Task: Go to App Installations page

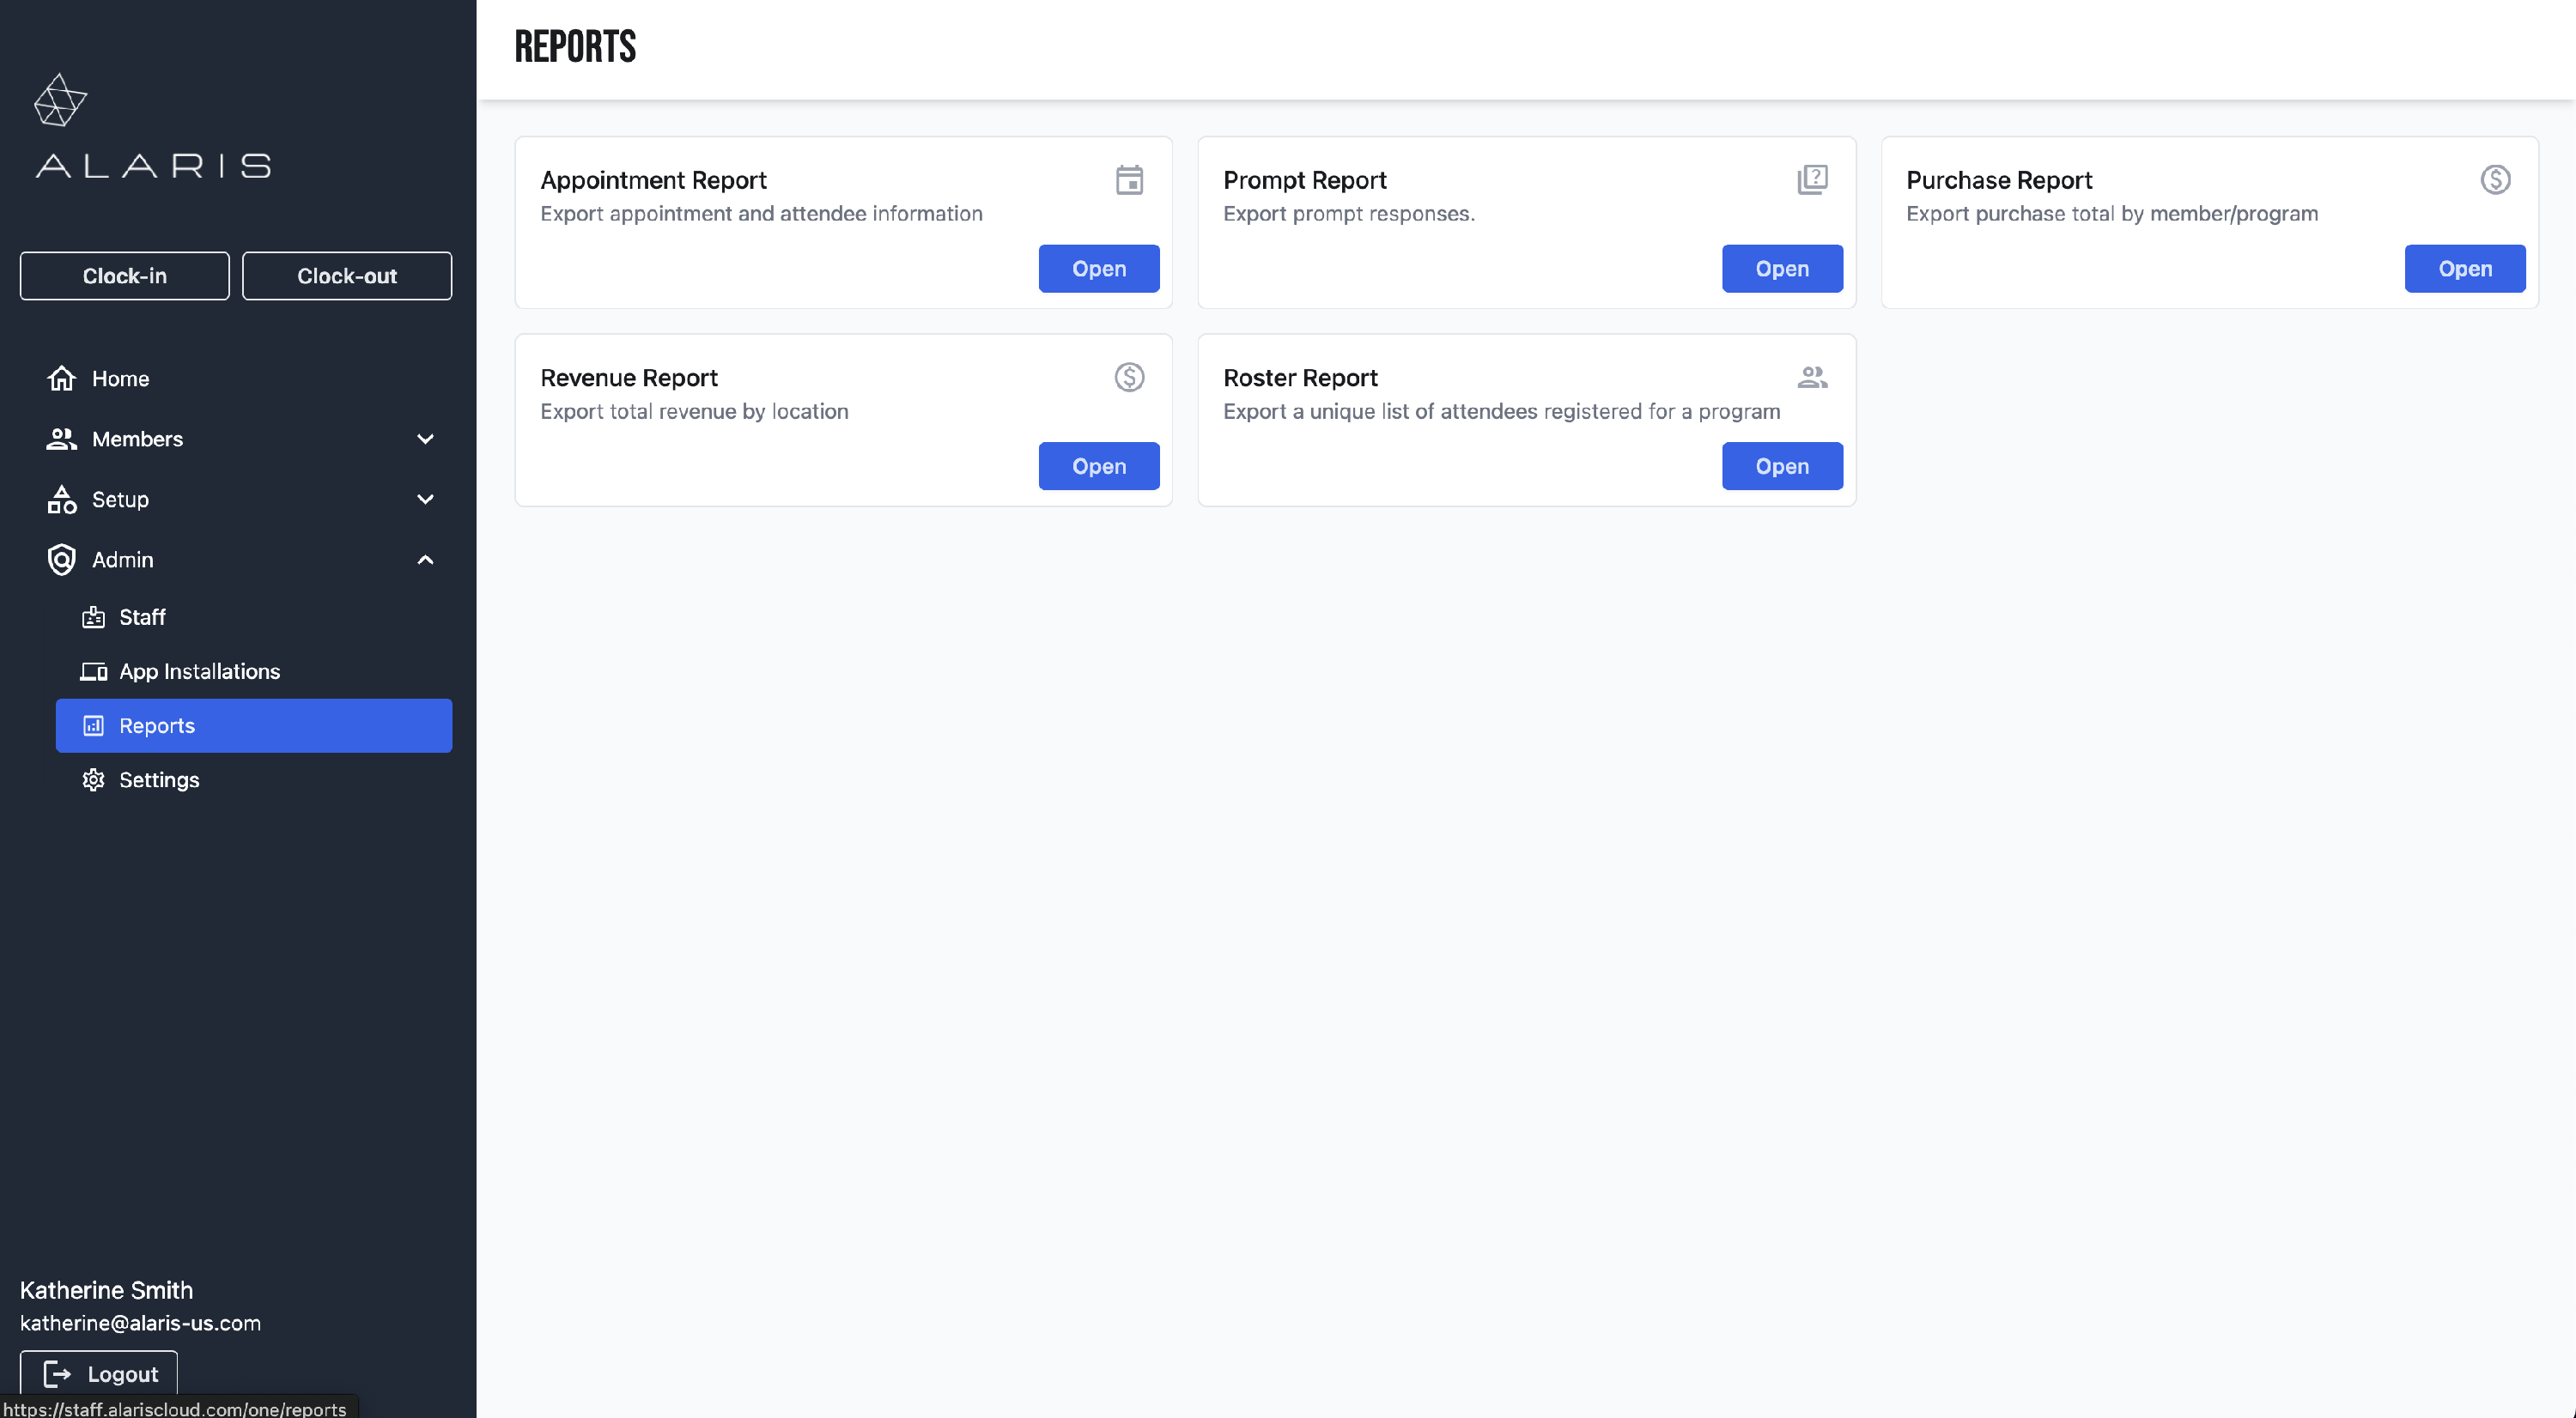Action: coord(199,671)
